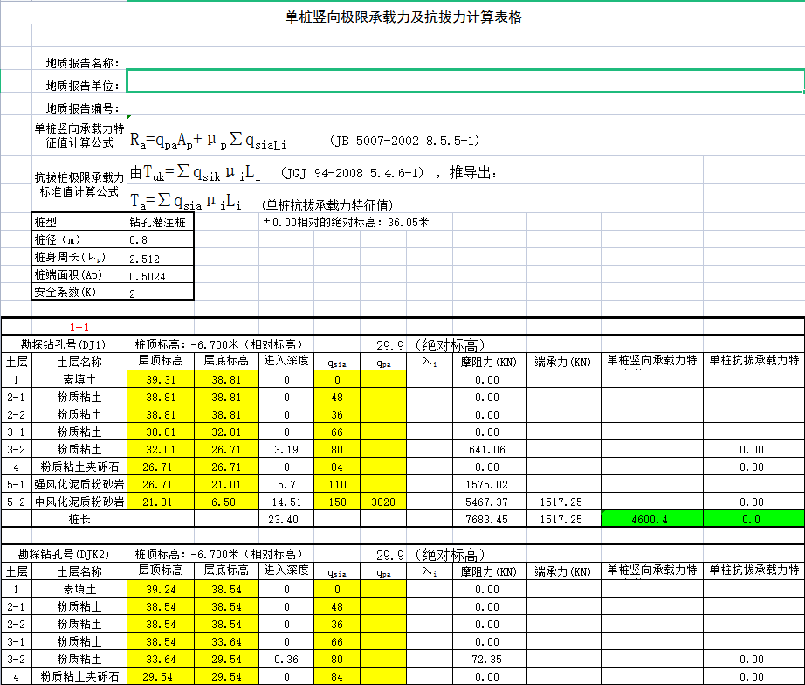Click the 进入深度 value 3.19
The image size is (805, 685).
pos(286,449)
